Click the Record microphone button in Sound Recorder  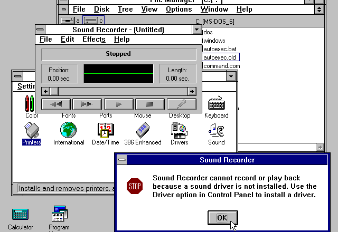[x=182, y=104]
